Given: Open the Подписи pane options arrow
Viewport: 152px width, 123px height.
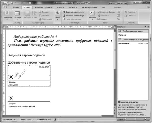Looking at the screenshot, I should coord(145,27).
